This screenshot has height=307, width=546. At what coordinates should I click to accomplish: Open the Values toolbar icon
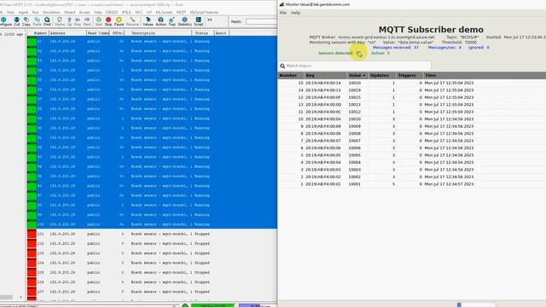tap(148, 21)
